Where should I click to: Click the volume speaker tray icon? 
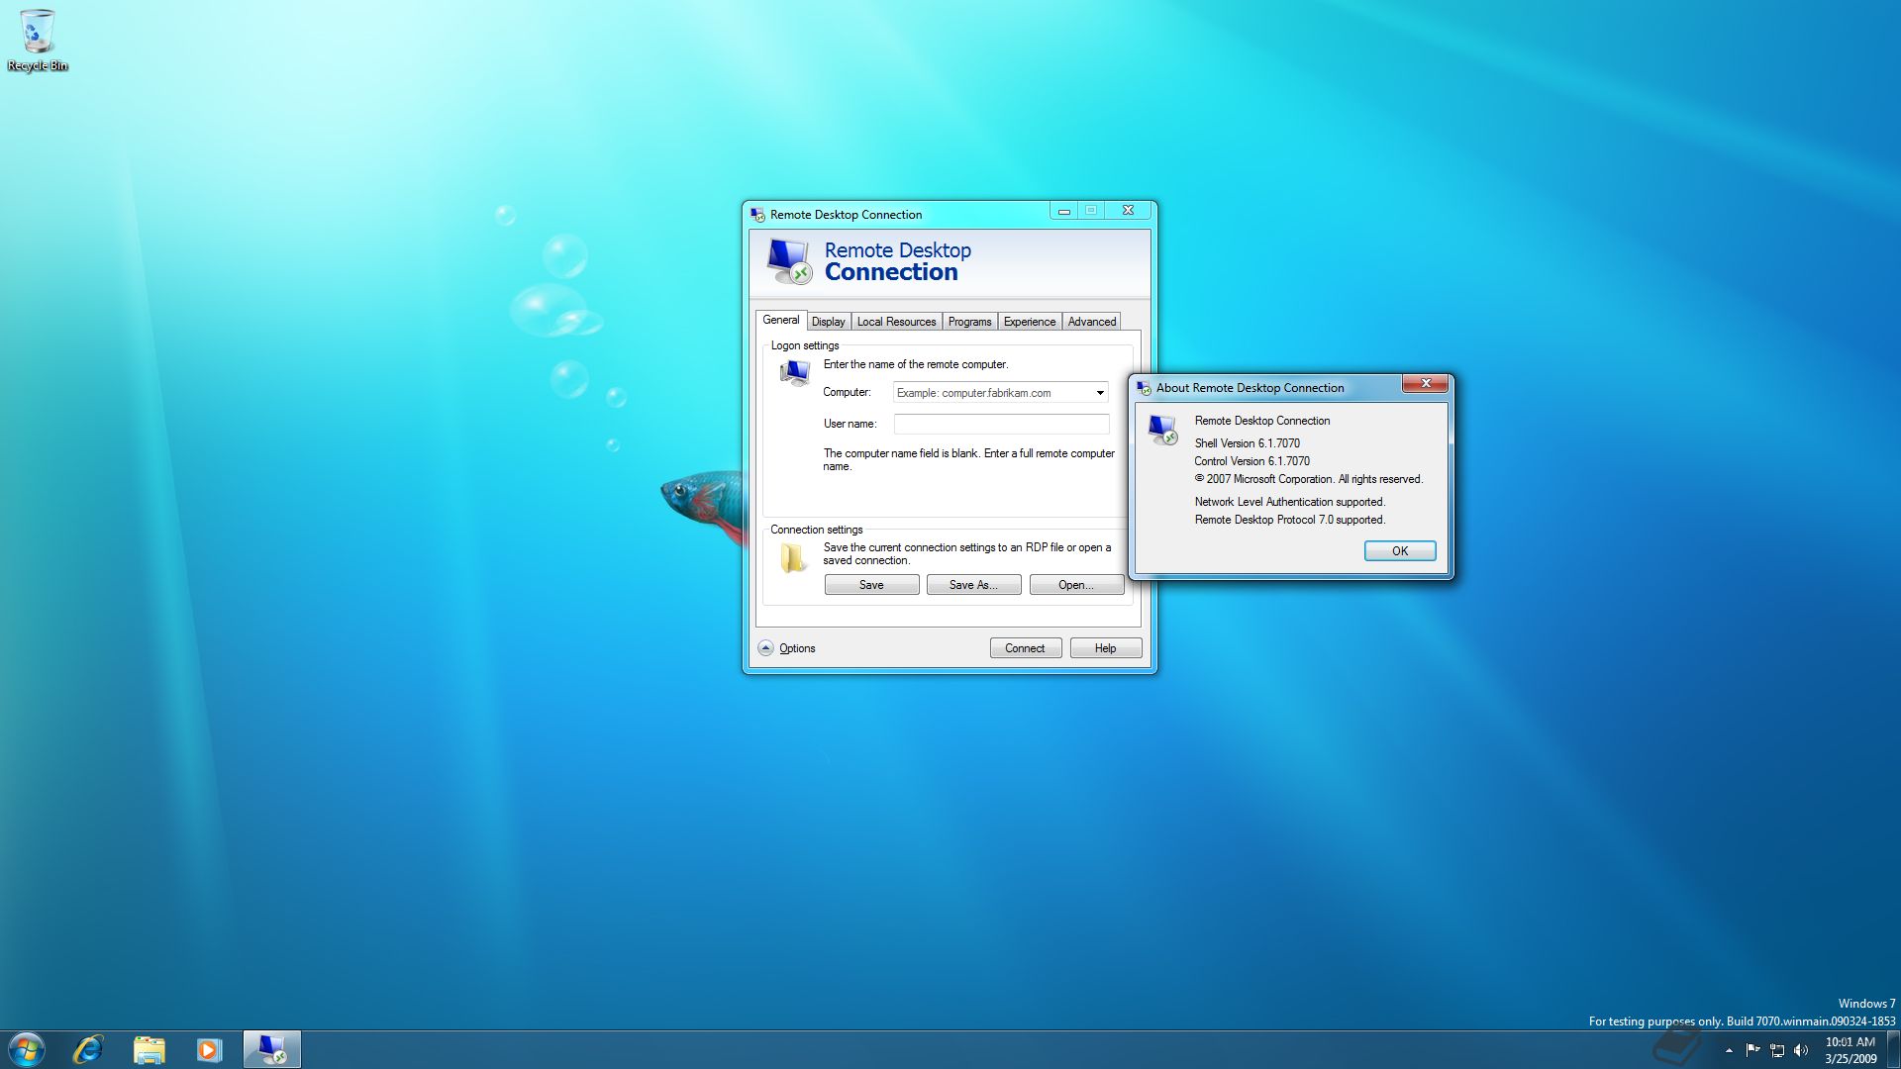1801,1050
